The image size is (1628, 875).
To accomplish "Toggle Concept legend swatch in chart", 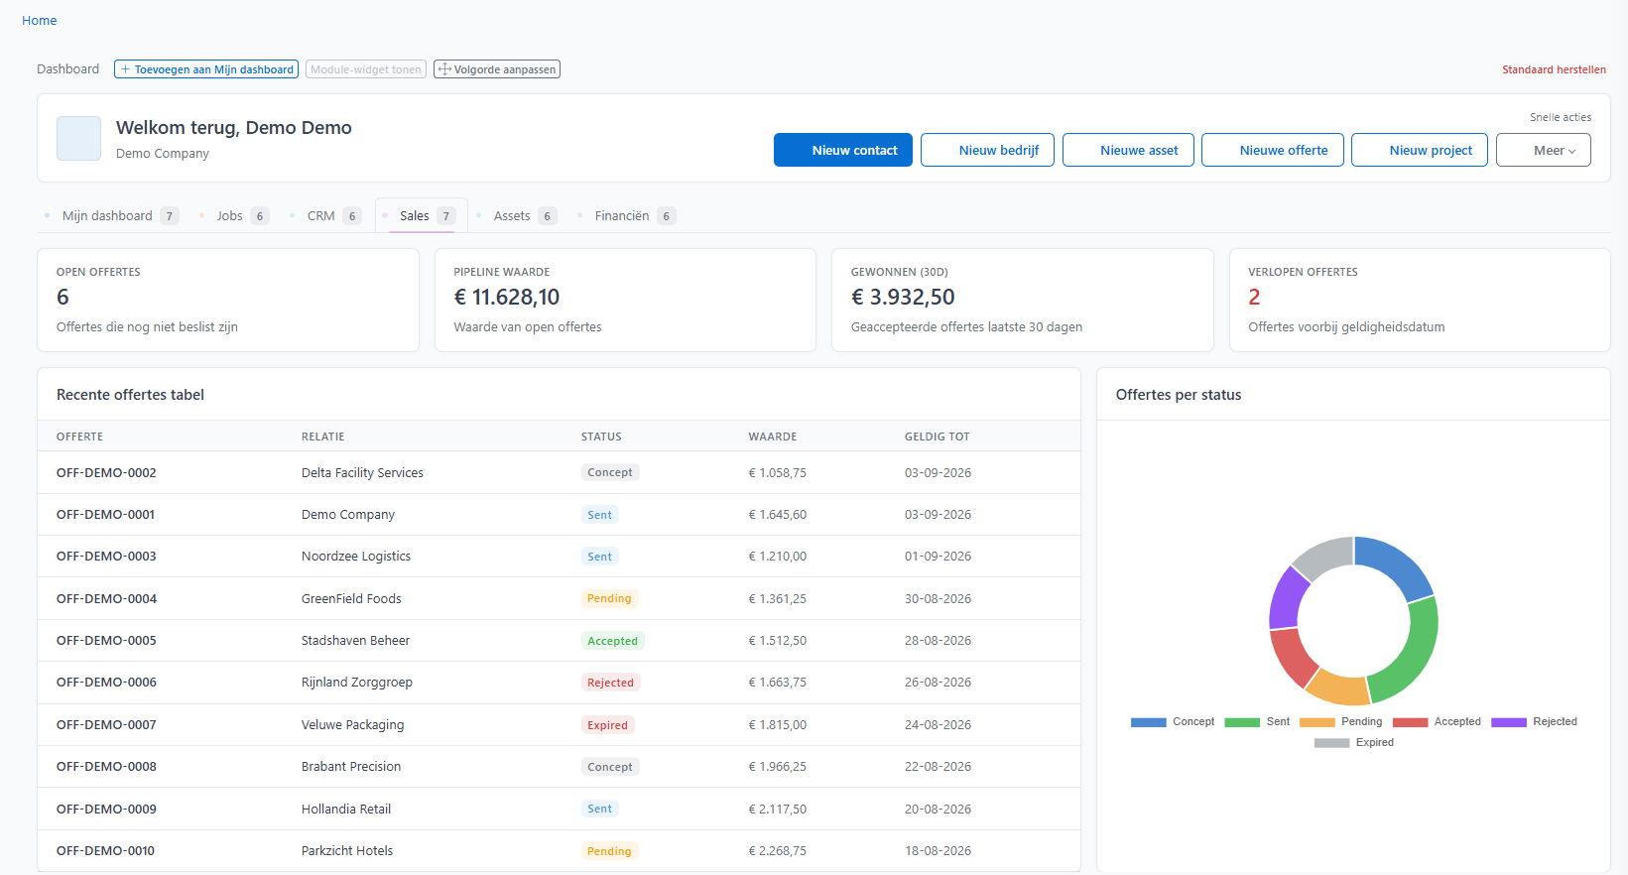I will [1148, 722].
